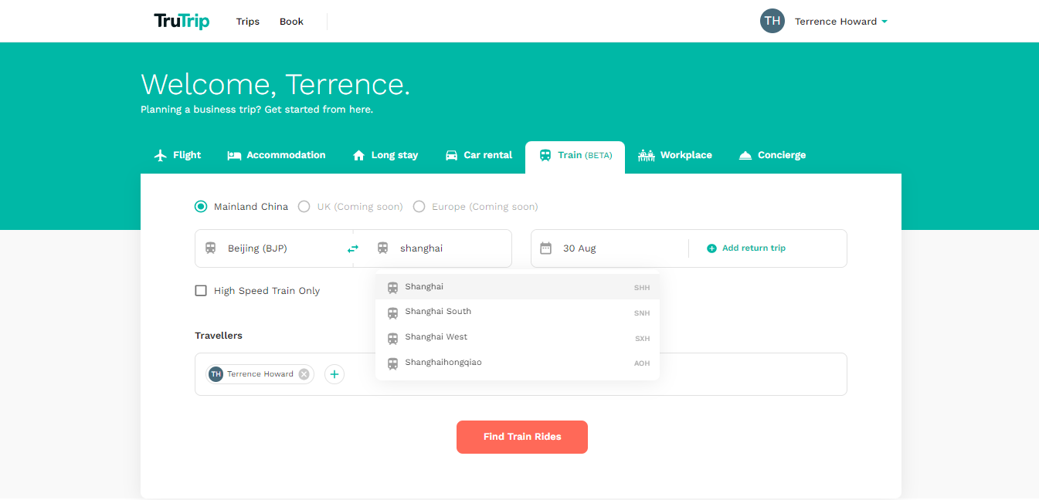The width and height of the screenshot is (1039, 500).
Task: Choose Shanghai West from suggestions
Action: click(518, 337)
